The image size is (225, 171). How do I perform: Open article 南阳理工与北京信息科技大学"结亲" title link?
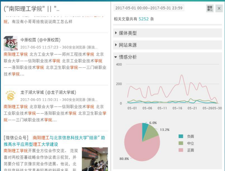[55, 141]
